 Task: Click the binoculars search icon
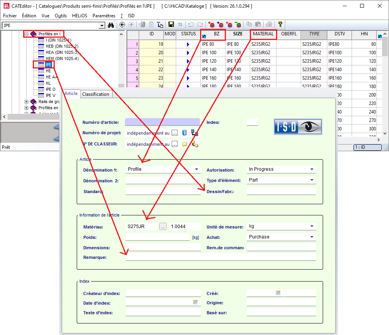click(x=111, y=25)
